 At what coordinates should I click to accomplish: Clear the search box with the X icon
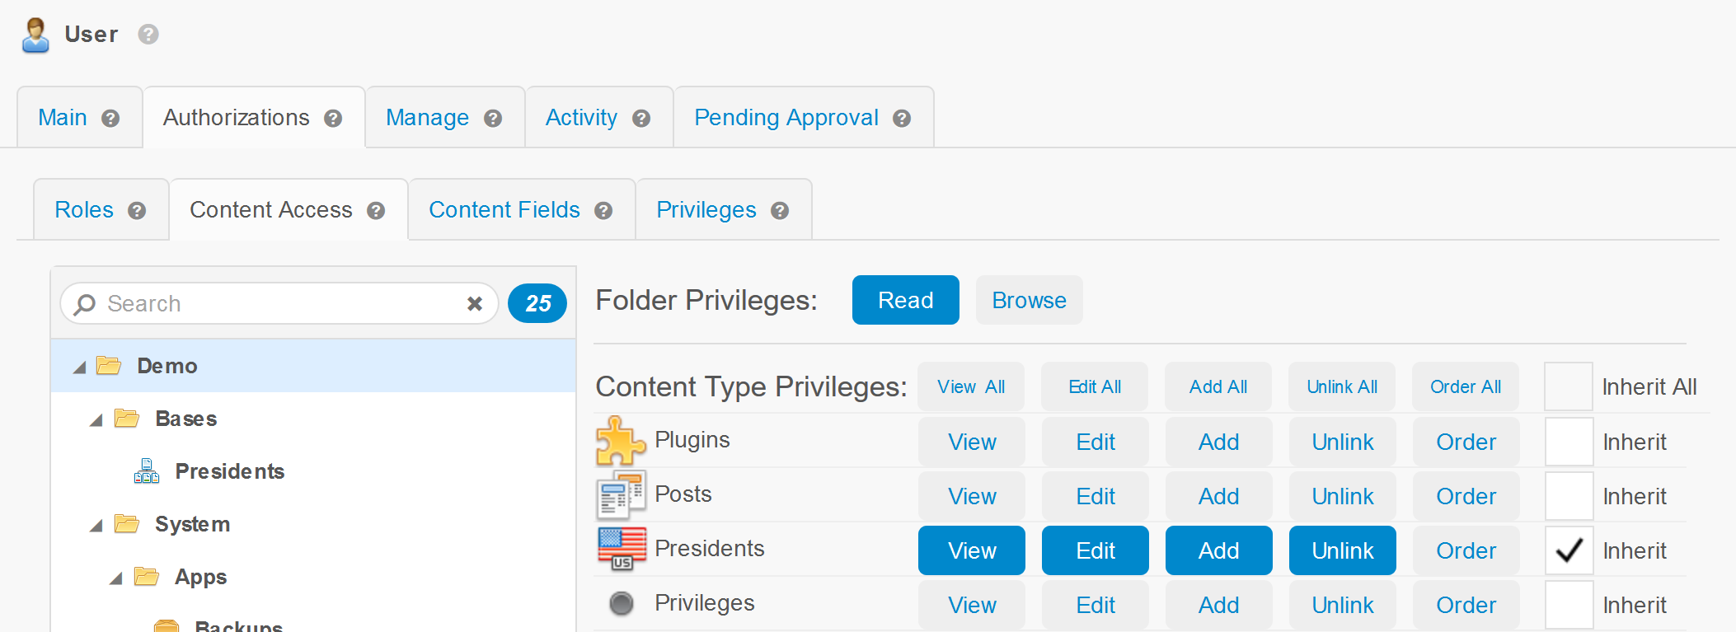point(475,304)
